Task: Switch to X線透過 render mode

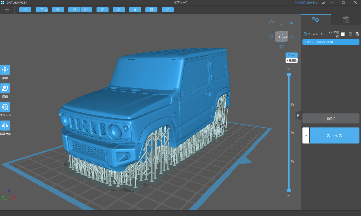Action: pyautogui.click(x=292, y=61)
